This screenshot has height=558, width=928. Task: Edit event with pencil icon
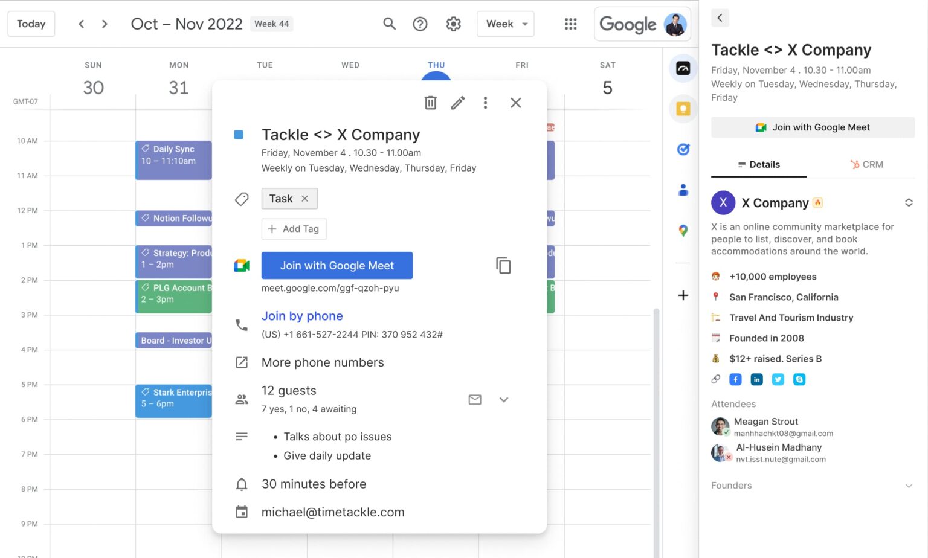coord(458,103)
